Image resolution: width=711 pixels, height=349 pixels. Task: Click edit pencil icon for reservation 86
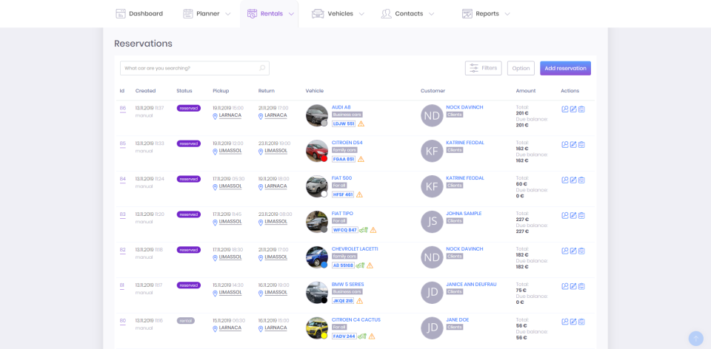(573, 109)
